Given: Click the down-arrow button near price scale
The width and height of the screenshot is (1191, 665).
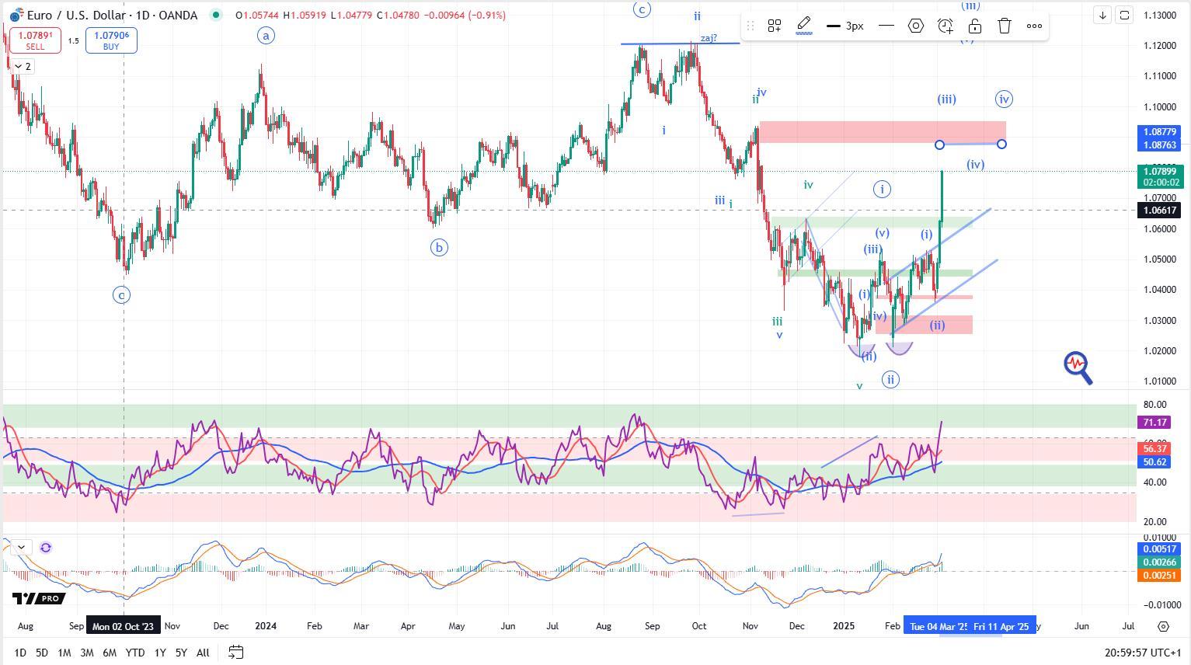Looking at the screenshot, I should [x=1102, y=15].
